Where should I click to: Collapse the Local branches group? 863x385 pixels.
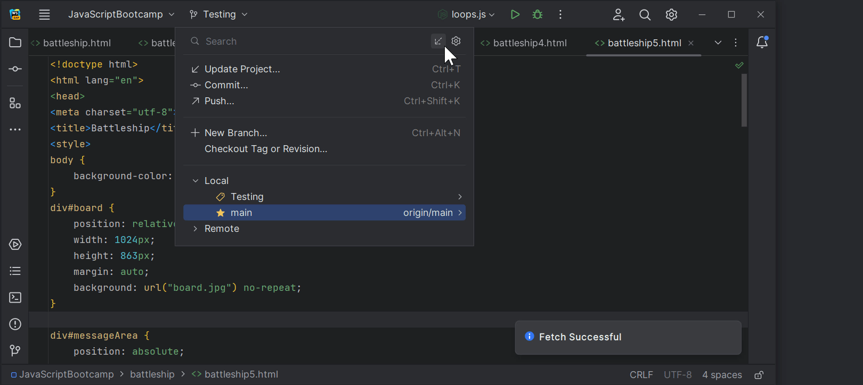pyautogui.click(x=196, y=181)
